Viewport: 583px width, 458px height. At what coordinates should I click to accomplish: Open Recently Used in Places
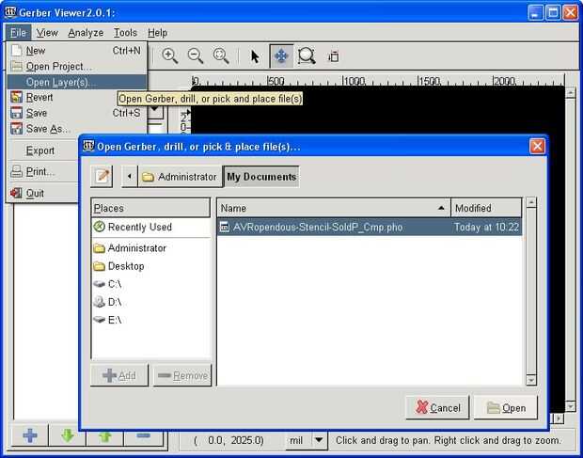(x=150, y=227)
